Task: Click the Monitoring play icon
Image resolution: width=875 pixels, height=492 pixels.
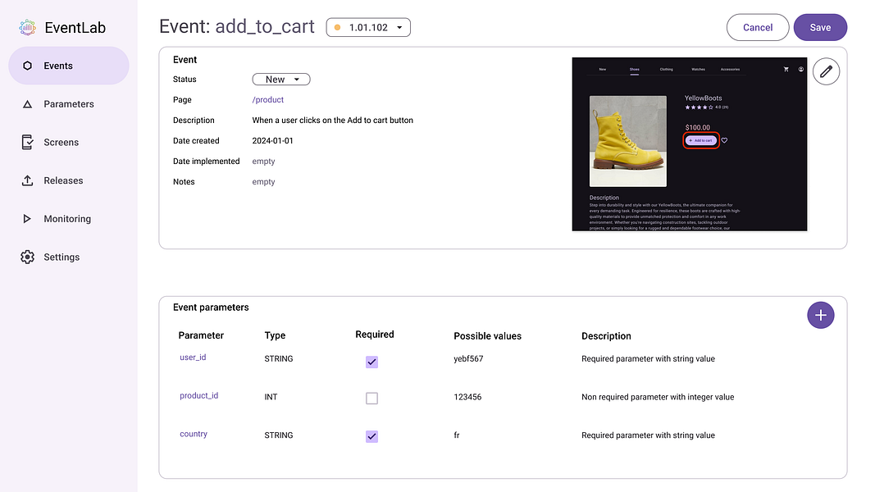Action: click(x=28, y=219)
